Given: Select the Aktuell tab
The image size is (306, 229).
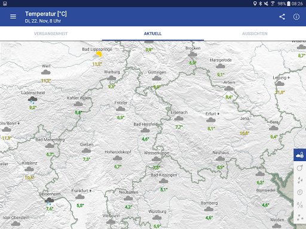Looking at the screenshot, I should [153, 33].
